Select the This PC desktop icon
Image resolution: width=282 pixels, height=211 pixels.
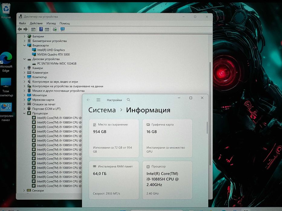click(6, 87)
